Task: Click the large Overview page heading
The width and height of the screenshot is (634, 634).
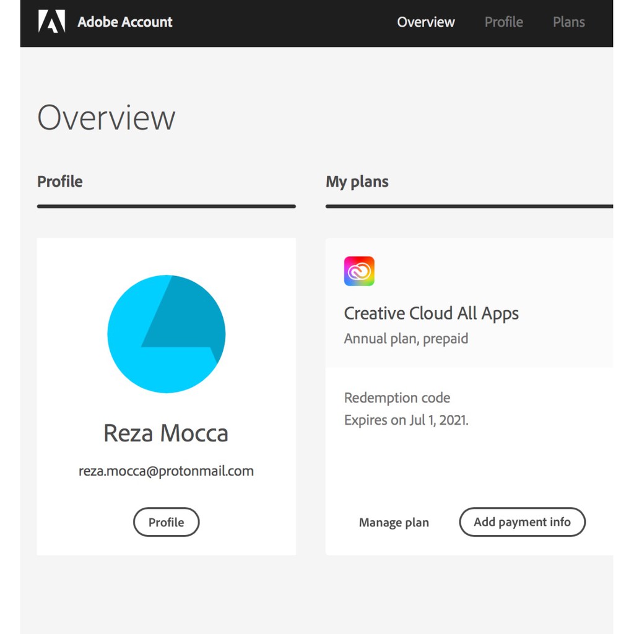Action: [x=106, y=118]
